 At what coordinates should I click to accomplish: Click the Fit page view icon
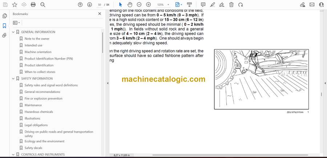click(177, 5)
